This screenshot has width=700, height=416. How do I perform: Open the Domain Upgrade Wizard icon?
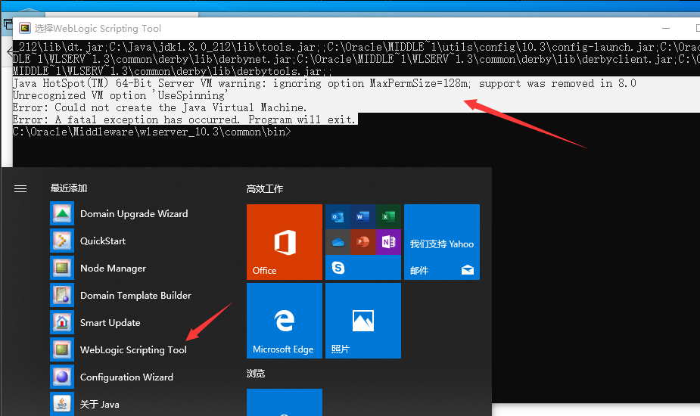(62, 213)
